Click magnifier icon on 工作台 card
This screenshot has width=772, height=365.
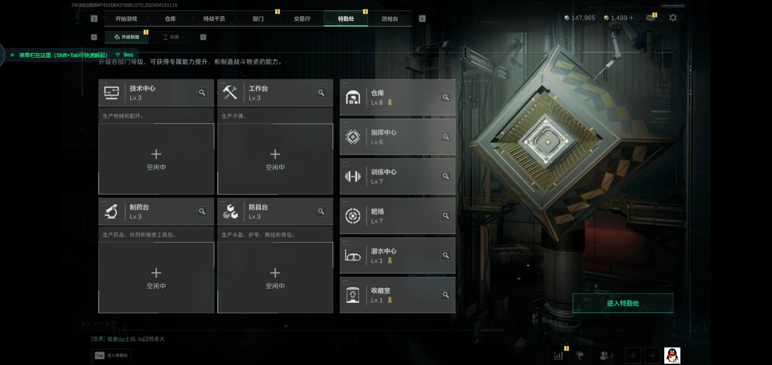321,92
